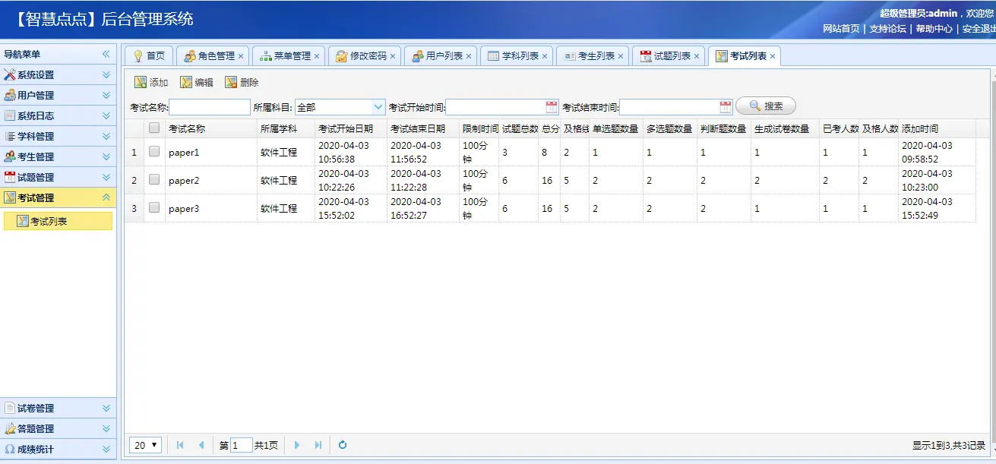Go to first page icon
This screenshot has height=464, width=996.
point(180,445)
